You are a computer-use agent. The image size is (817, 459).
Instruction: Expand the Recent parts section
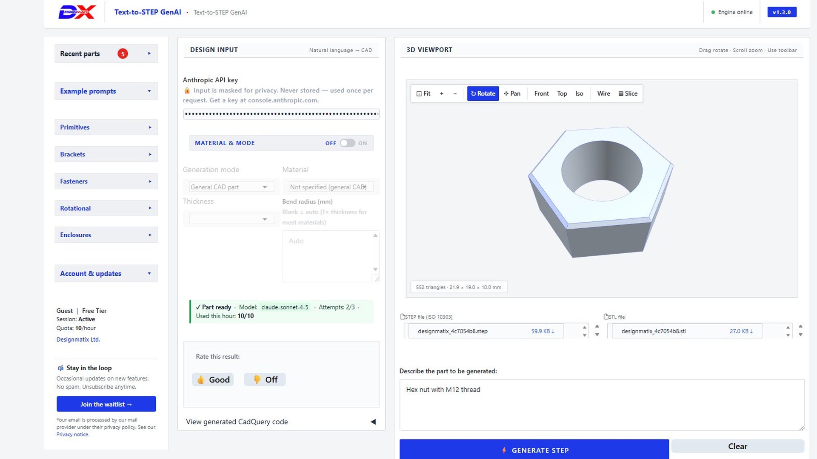point(106,54)
